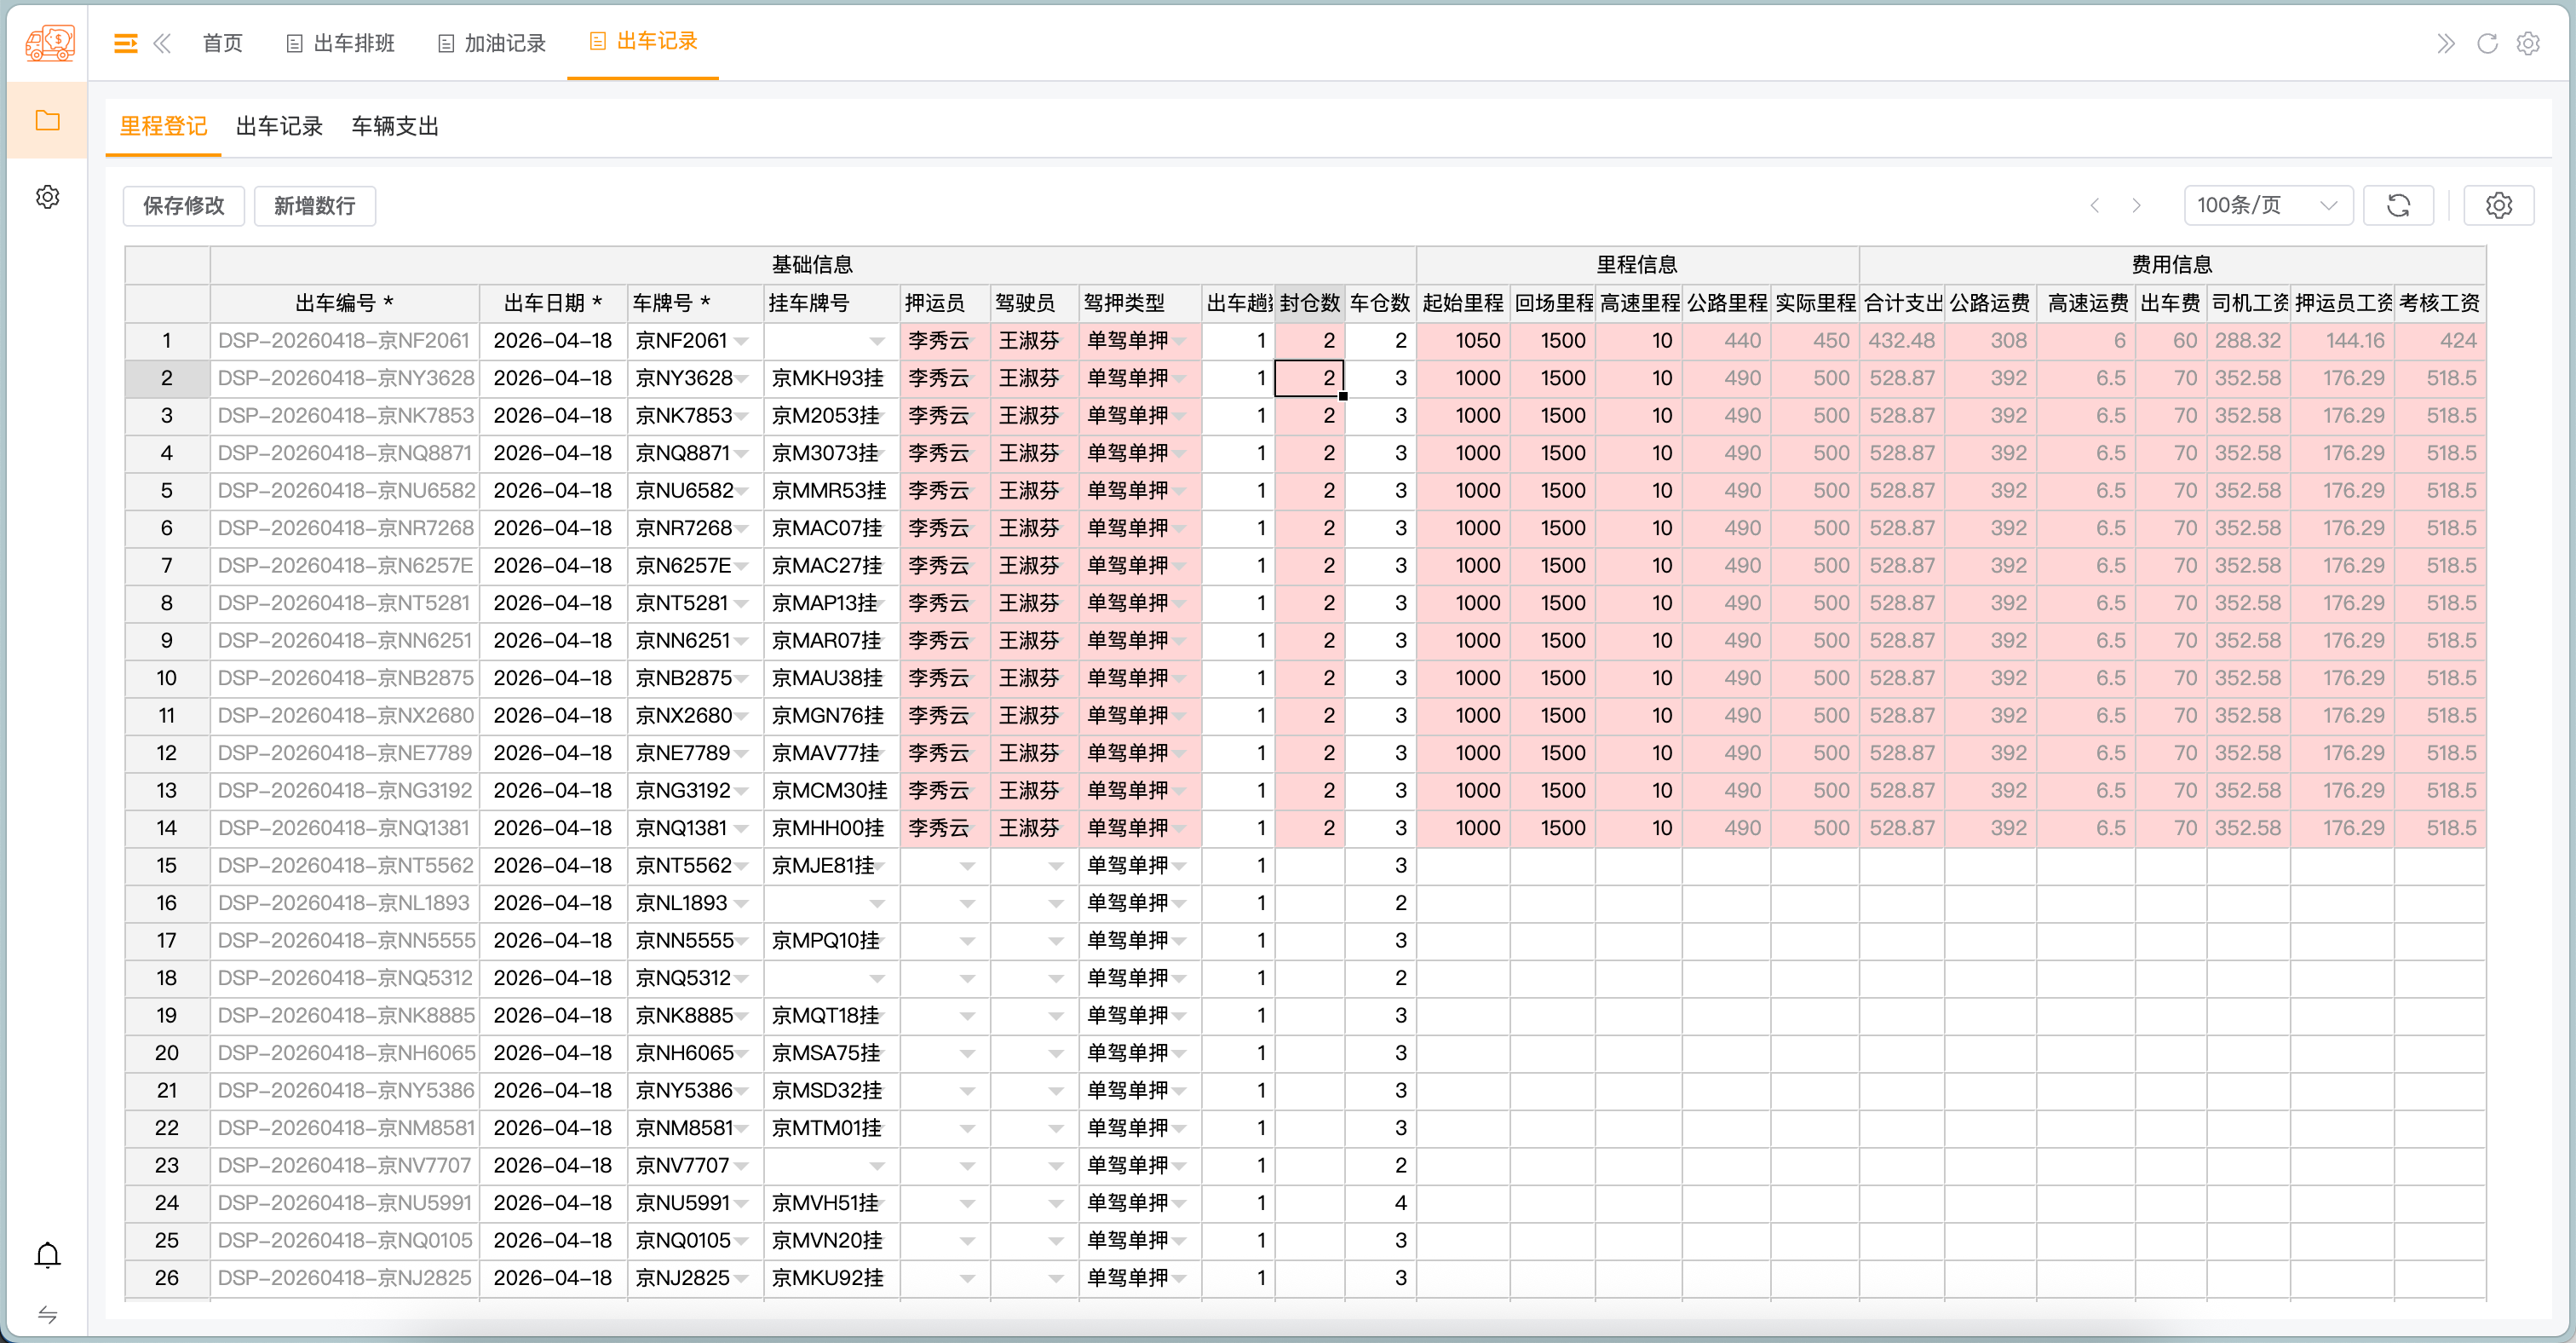Open the top-right settings gear
This screenshot has width=2576, height=1343.
[2528, 43]
